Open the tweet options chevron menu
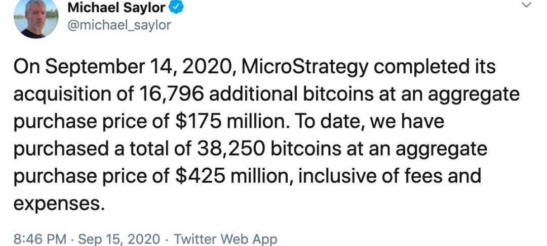The image size is (547, 246). [x=527, y=5]
